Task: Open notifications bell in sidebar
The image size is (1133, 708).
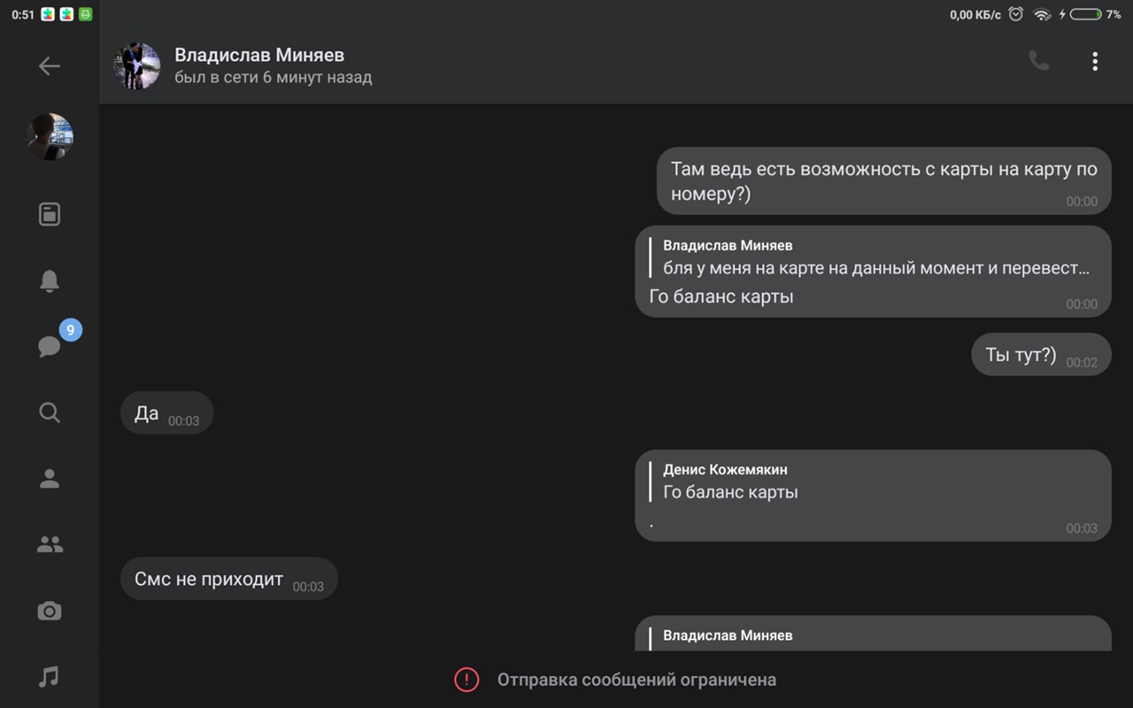Action: [x=50, y=281]
